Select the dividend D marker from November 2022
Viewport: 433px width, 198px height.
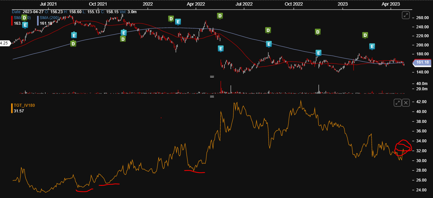[x=318, y=32]
